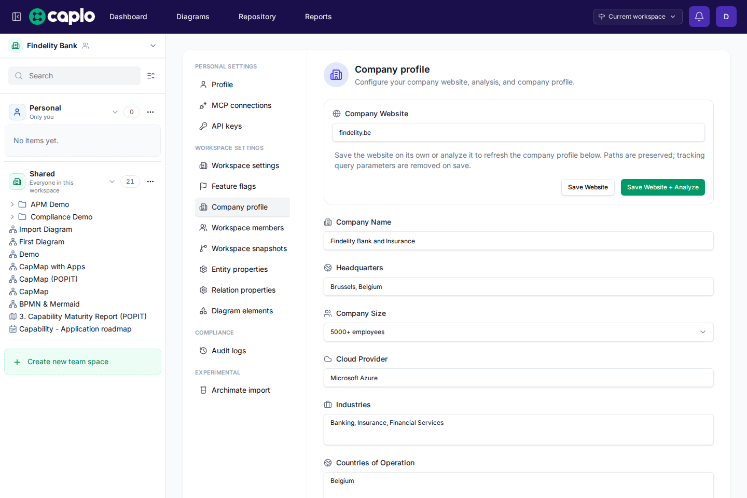Click the Feature flags flag icon

point(203,186)
